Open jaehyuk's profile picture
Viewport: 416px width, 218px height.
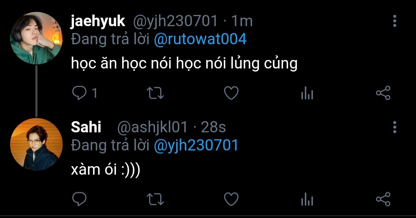36,38
